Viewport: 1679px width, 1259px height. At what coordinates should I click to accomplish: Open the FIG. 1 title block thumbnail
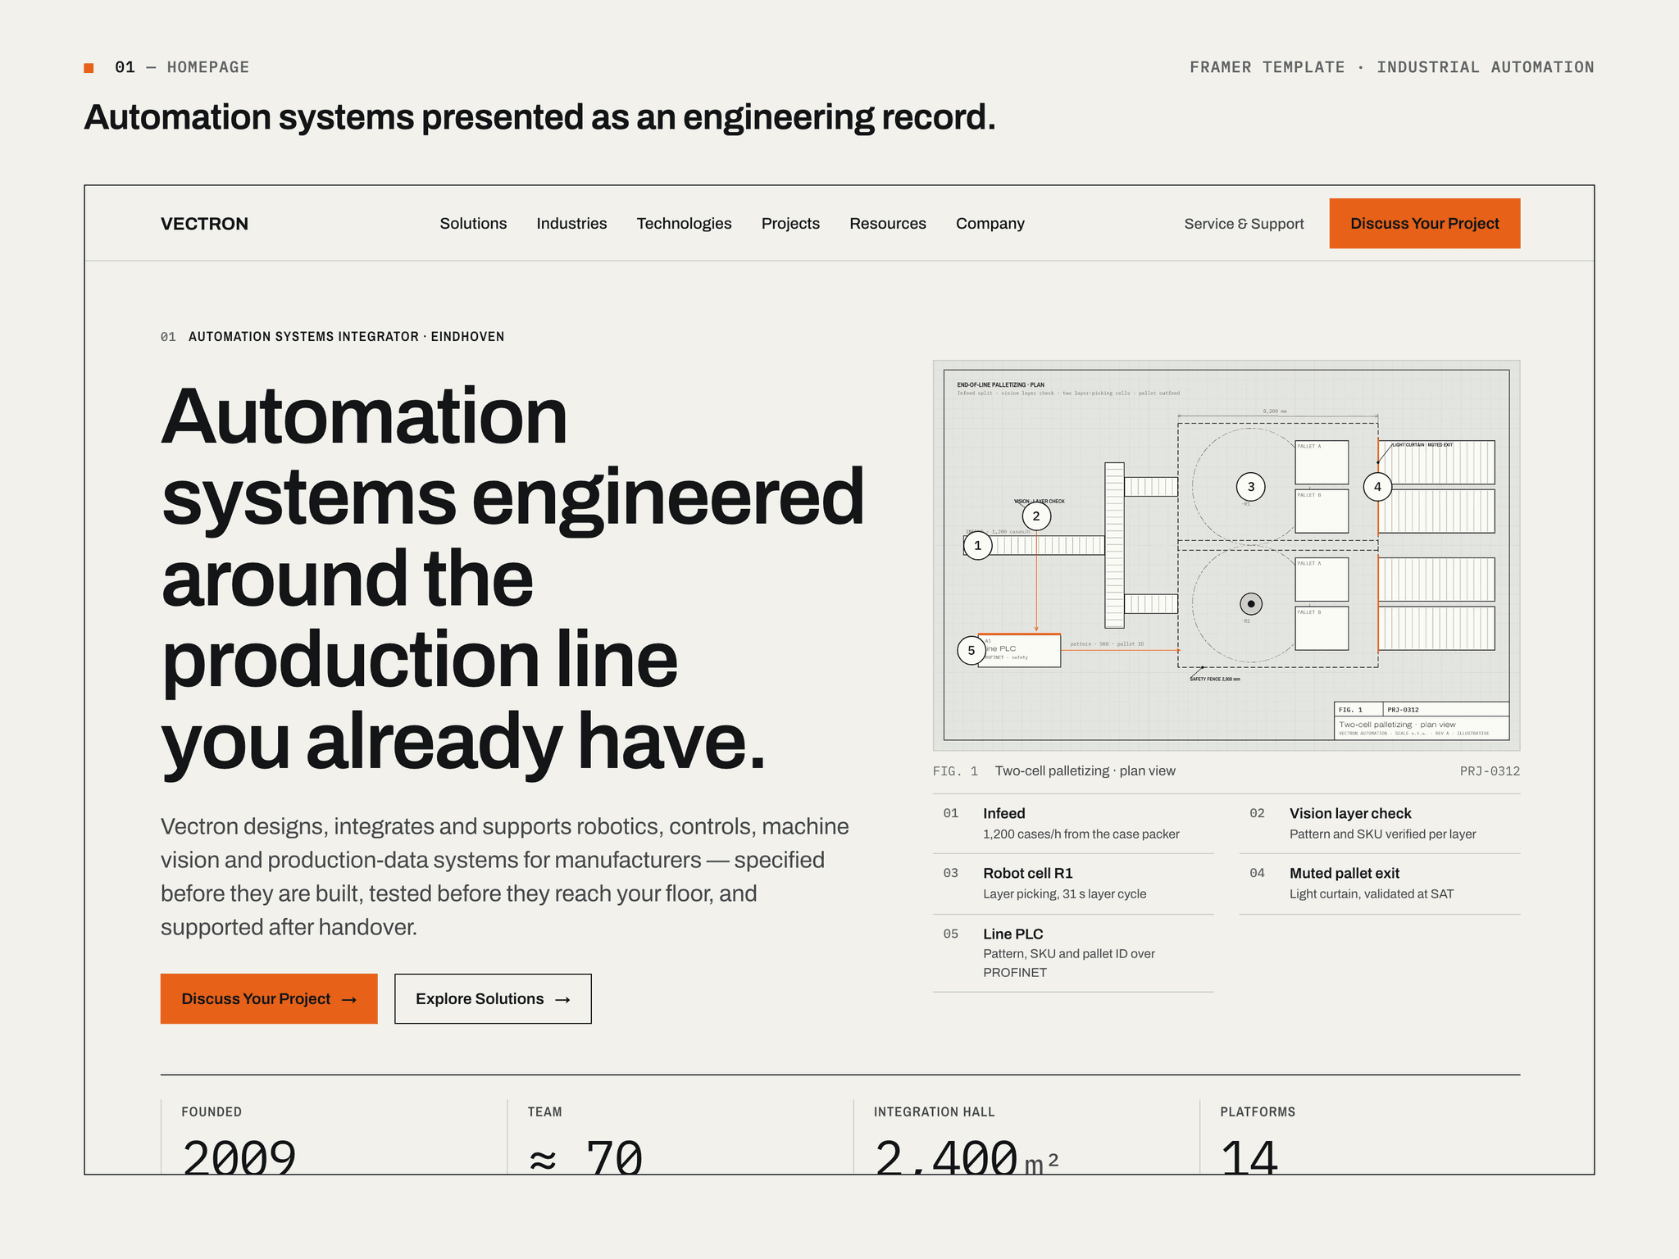point(1422,720)
